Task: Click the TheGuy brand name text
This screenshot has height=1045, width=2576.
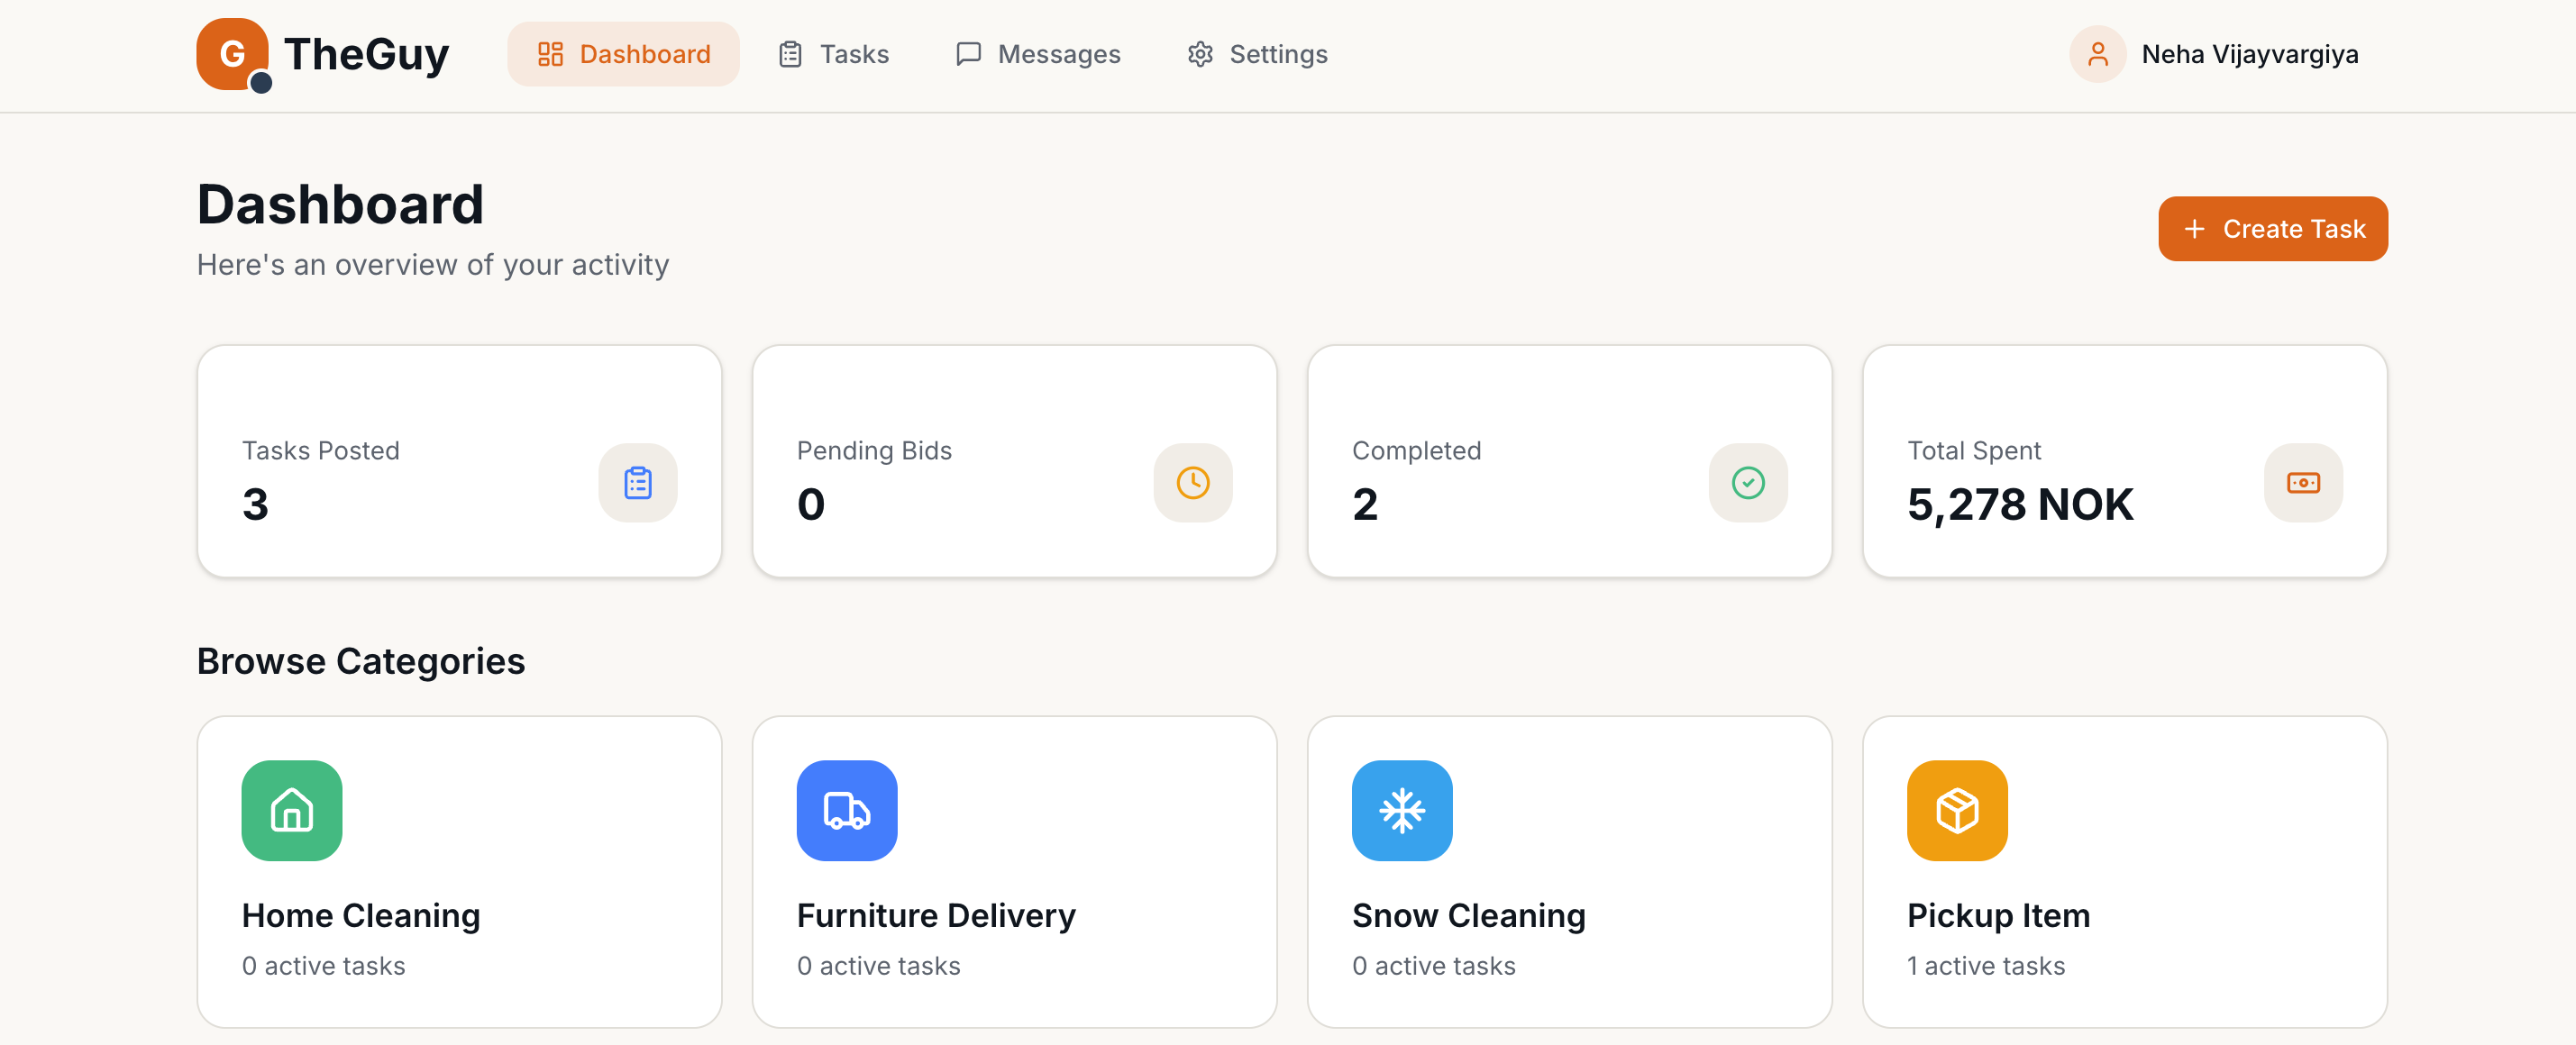Action: coord(366,54)
